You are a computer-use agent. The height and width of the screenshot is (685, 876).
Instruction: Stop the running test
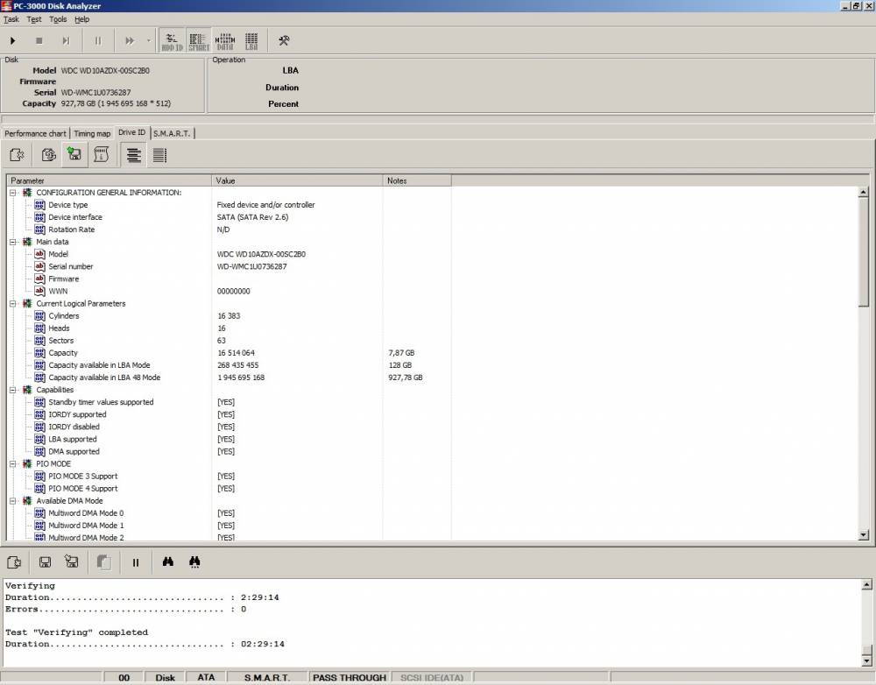pos(39,41)
